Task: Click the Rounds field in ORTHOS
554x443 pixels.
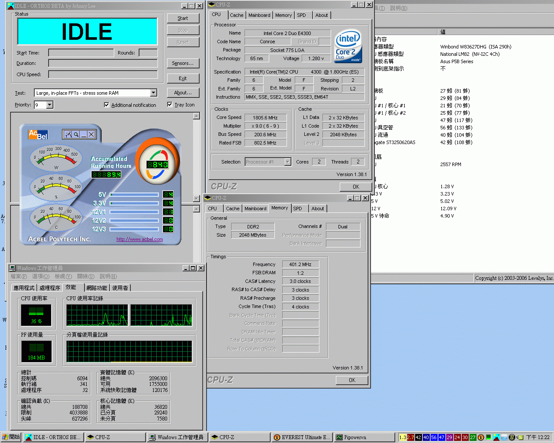Action: tap(148, 53)
